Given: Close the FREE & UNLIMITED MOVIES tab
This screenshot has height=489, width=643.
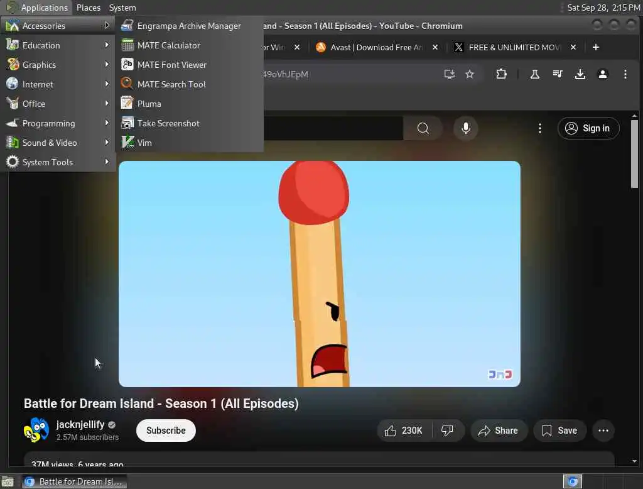Looking at the screenshot, I should [x=573, y=47].
